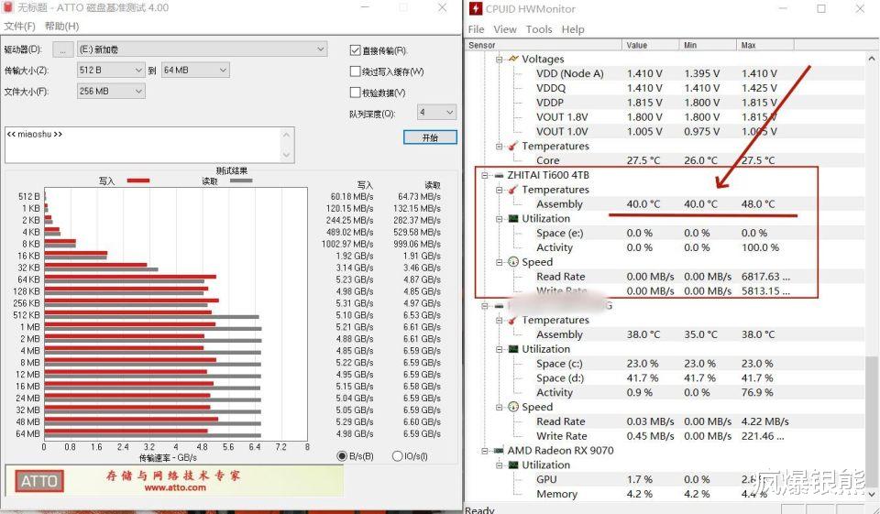
Task: Click the second drive's Temperatures thermometer icon
Action: point(513,320)
